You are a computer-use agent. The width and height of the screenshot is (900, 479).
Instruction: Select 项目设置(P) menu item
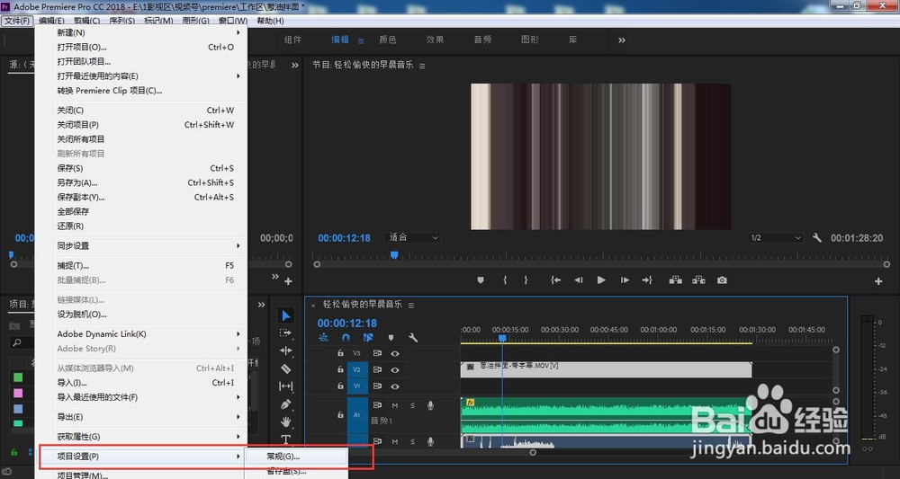point(141,457)
